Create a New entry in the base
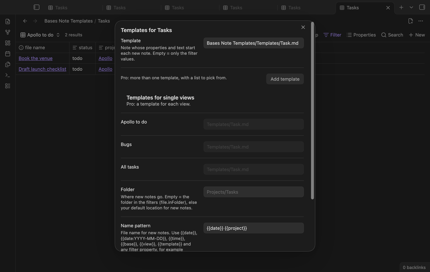Image resolution: width=430 pixels, height=272 pixels. pyautogui.click(x=417, y=35)
